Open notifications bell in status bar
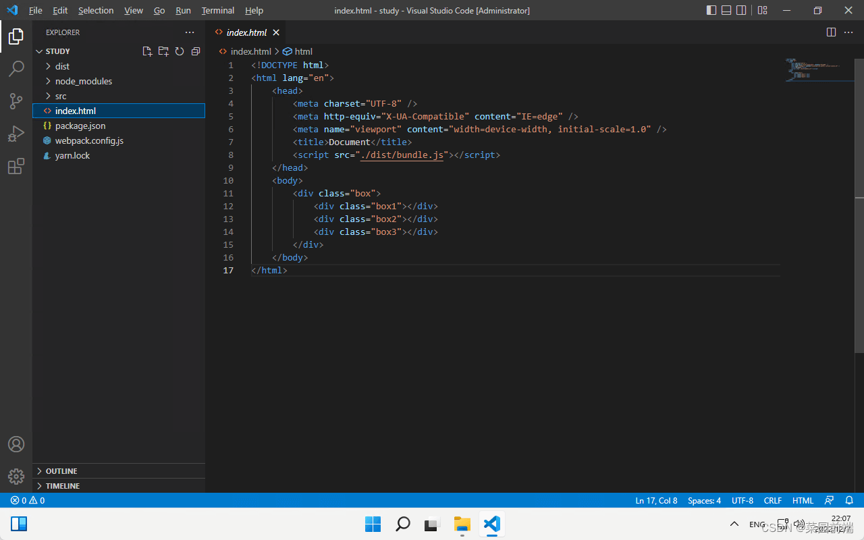Screen dimensions: 864x540 850,501
